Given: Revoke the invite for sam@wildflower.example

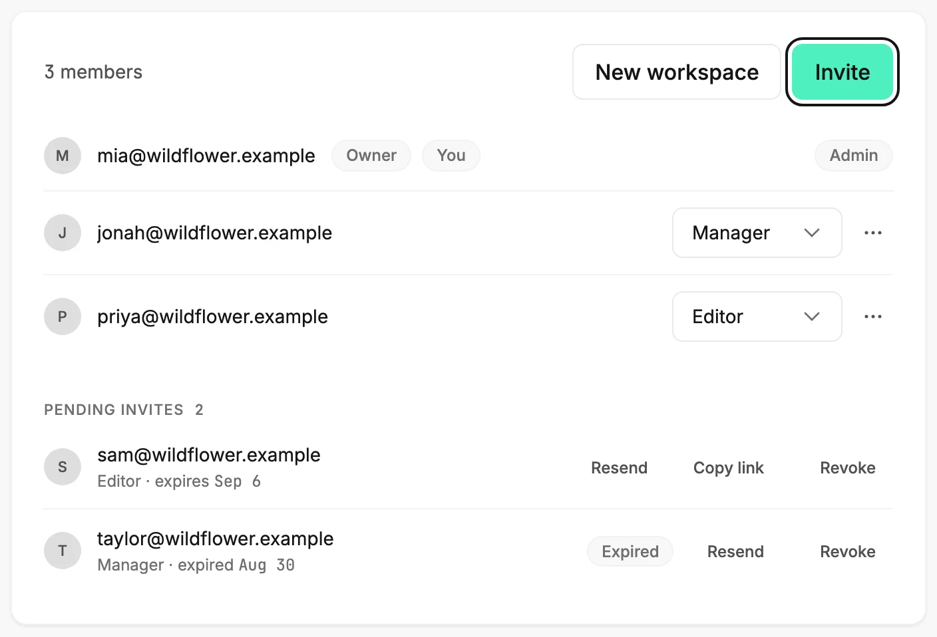Looking at the screenshot, I should click(x=848, y=467).
